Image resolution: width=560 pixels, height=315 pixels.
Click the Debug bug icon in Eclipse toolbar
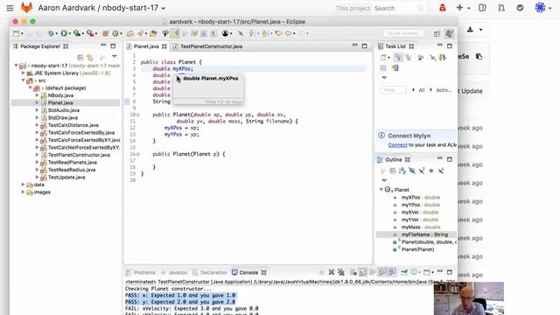pos(51,33)
